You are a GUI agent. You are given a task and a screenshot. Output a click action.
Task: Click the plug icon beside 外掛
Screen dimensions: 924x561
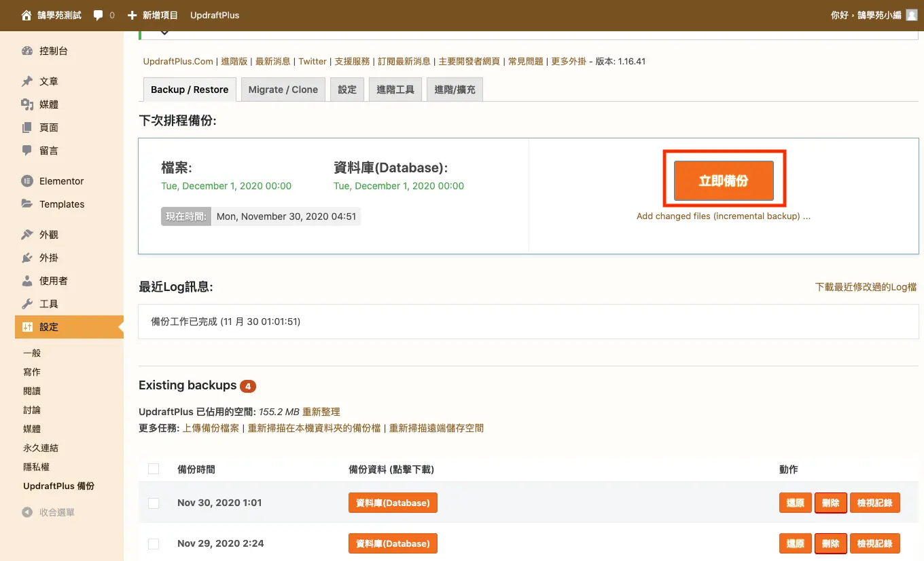click(27, 258)
